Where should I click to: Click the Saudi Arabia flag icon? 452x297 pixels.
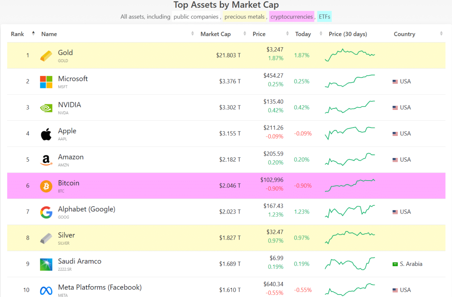pyautogui.click(x=395, y=264)
